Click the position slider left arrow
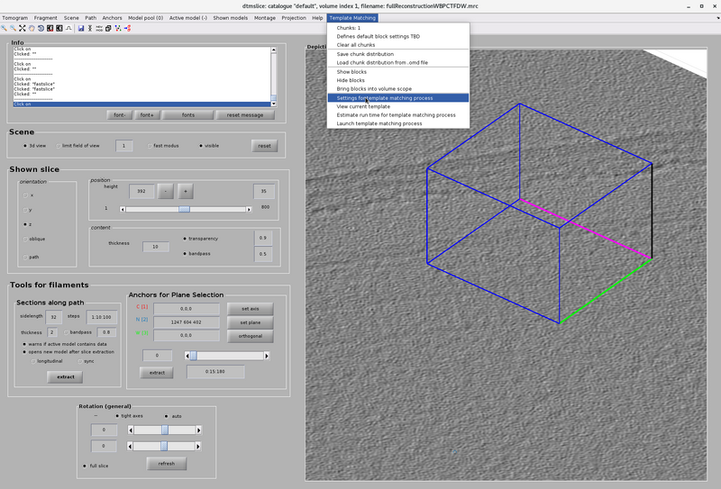Image resolution: width=721 pixels, height=489 pixels. pos(123,210)
